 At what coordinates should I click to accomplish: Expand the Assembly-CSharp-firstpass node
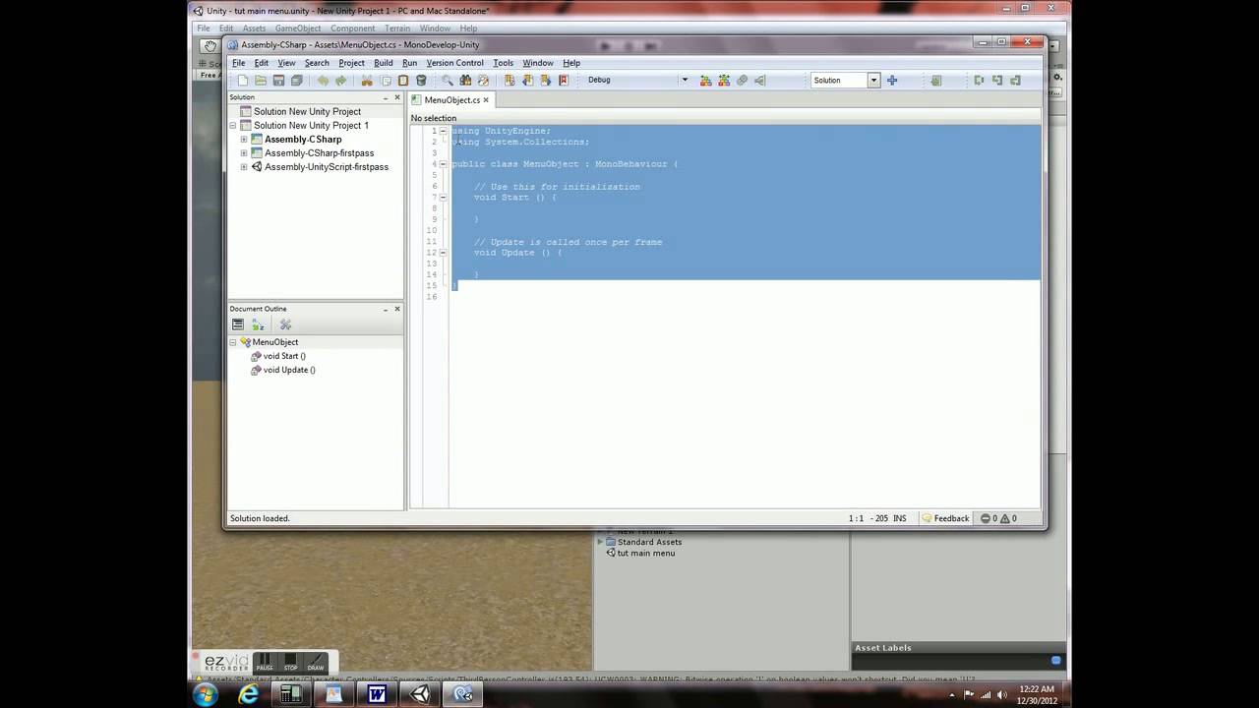(244, 153)
